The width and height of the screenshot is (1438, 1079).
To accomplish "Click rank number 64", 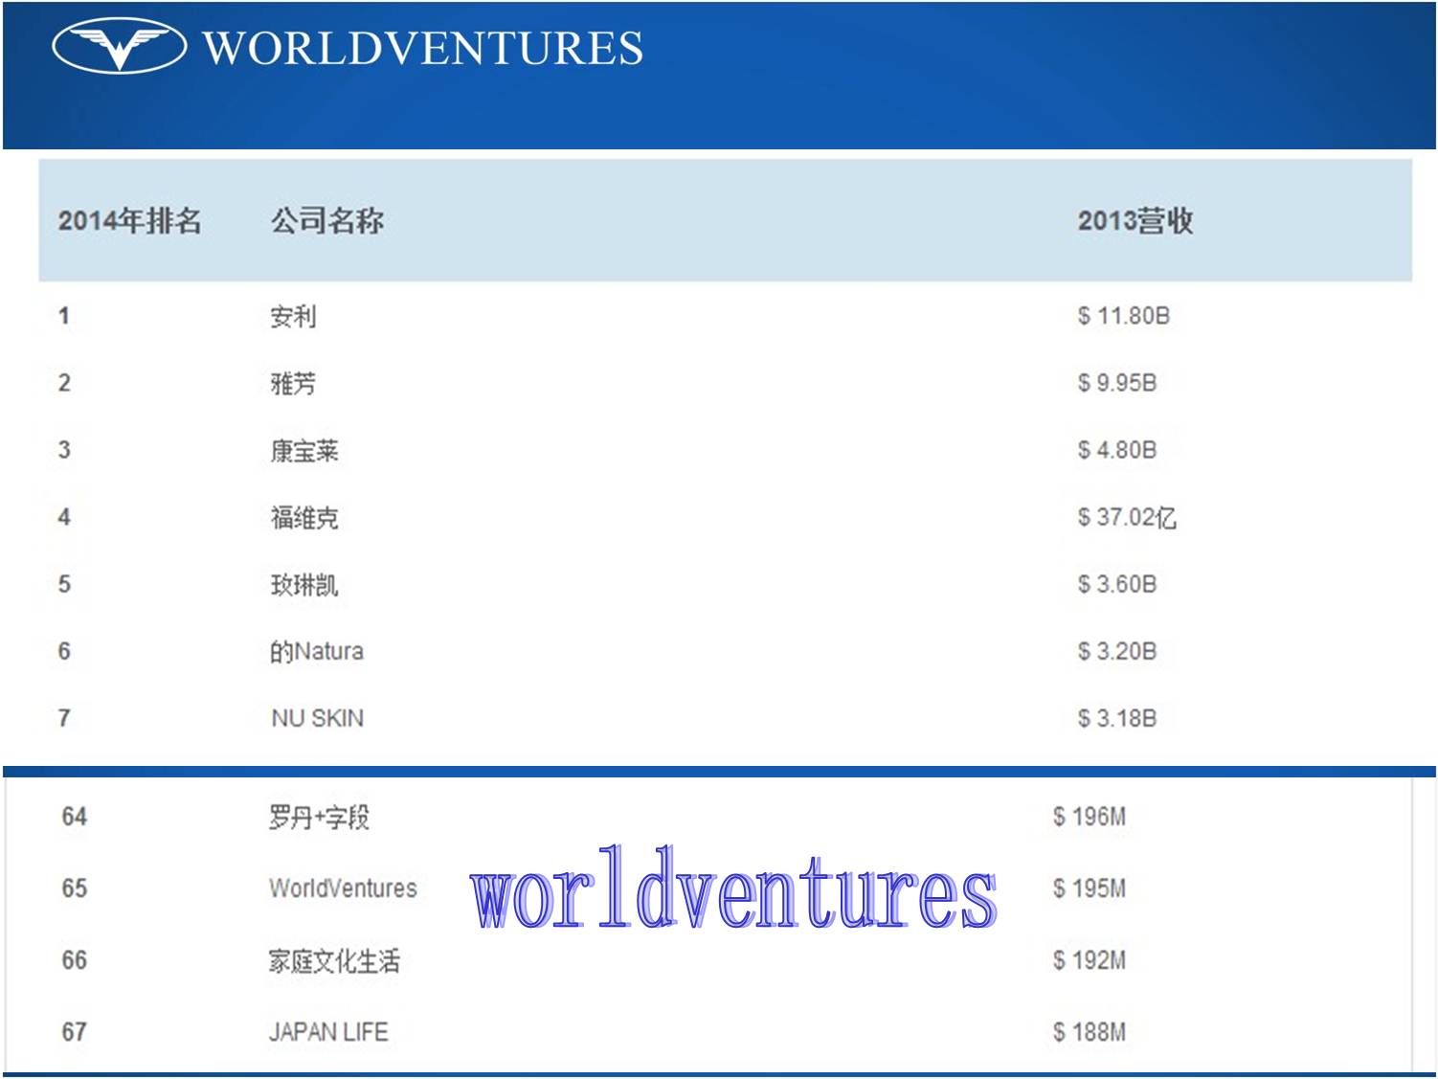I will (x=75, y=817).
